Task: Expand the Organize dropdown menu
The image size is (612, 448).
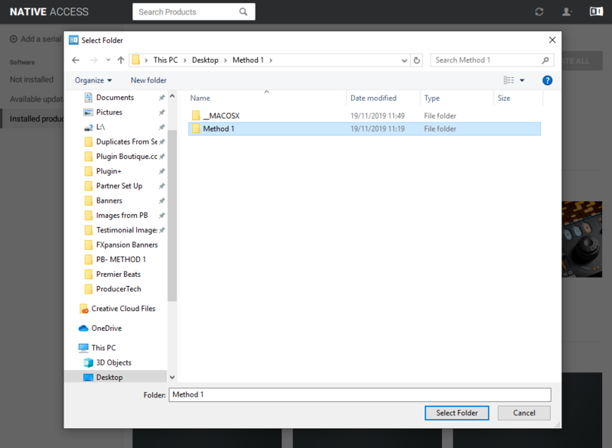Action: (93, 80)
